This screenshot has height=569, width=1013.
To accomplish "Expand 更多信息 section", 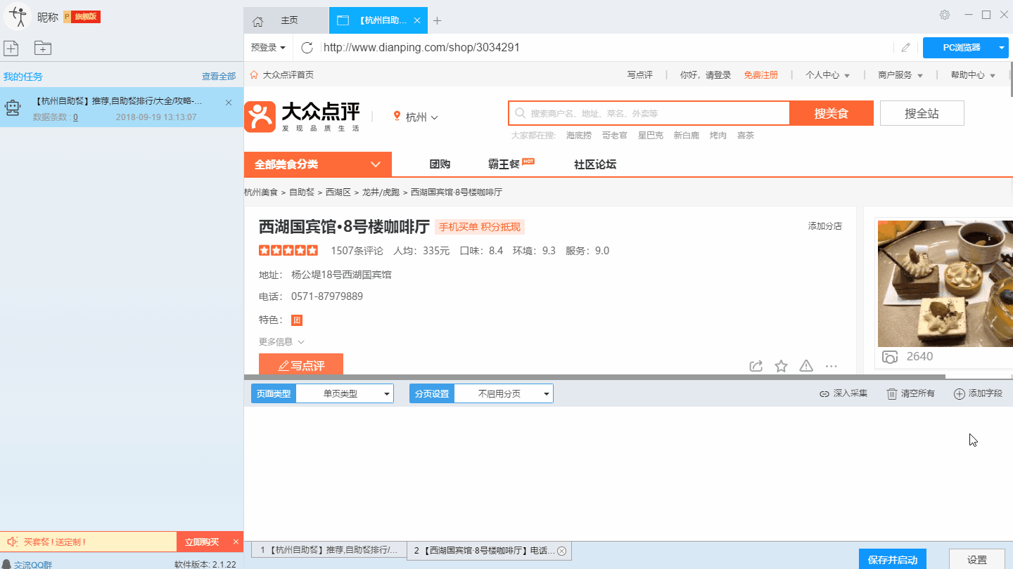I will 281,341.
